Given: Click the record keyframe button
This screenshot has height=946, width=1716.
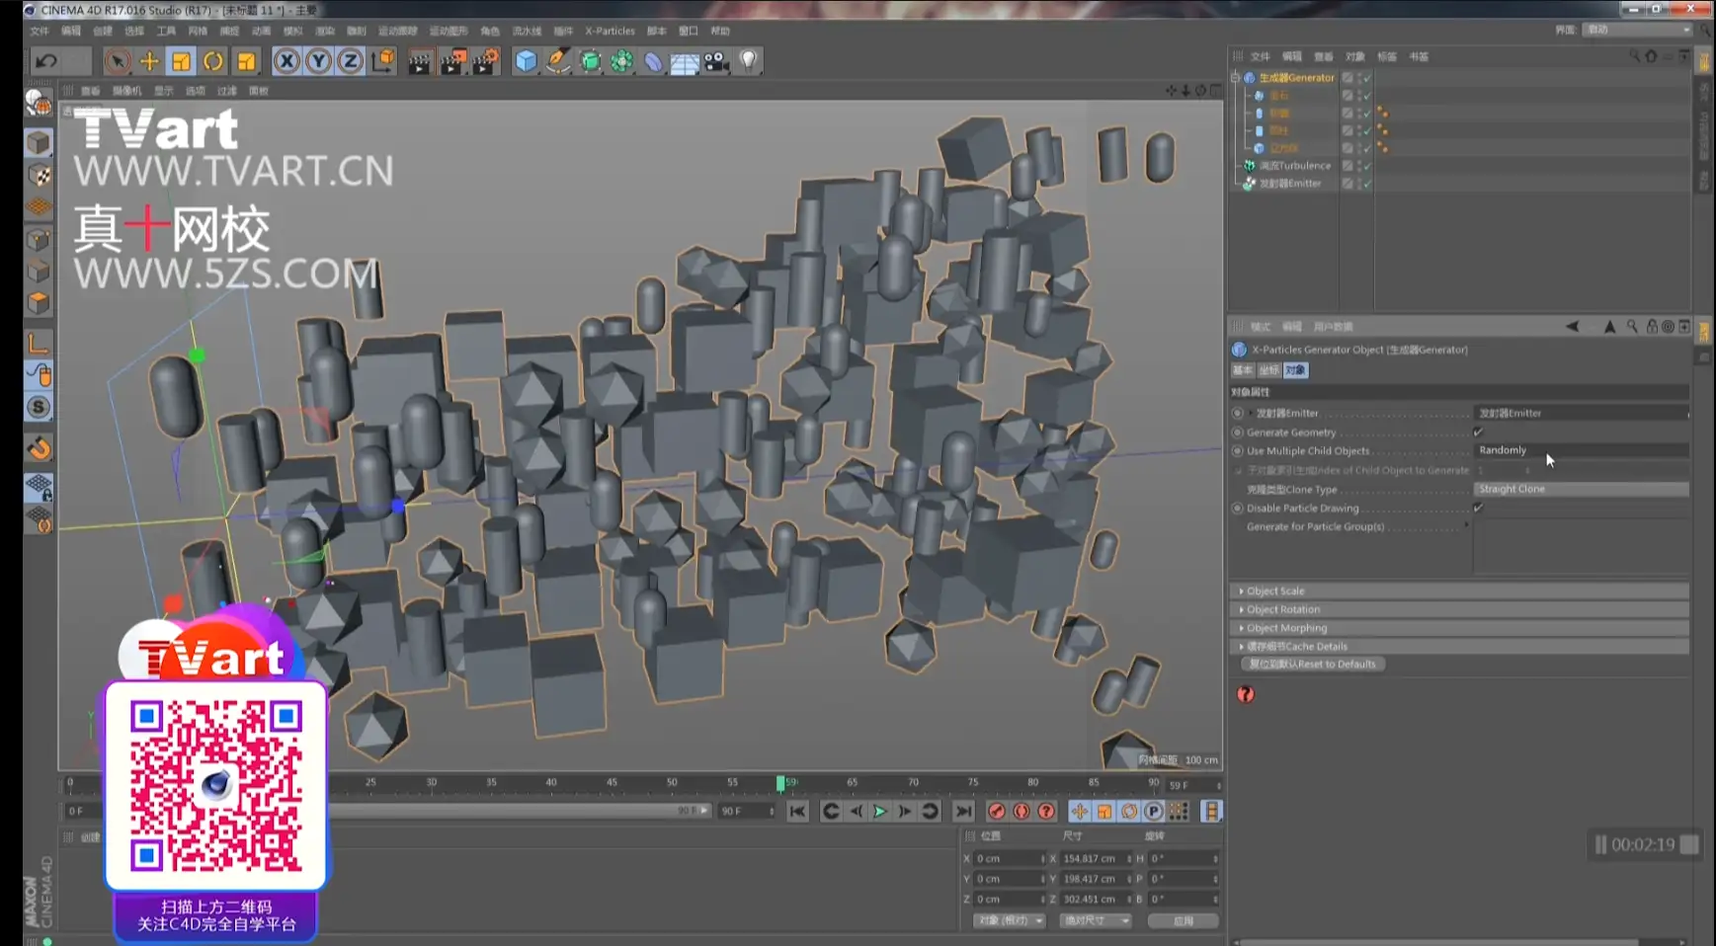Looking at the screenshot, I should pos(996,811).
